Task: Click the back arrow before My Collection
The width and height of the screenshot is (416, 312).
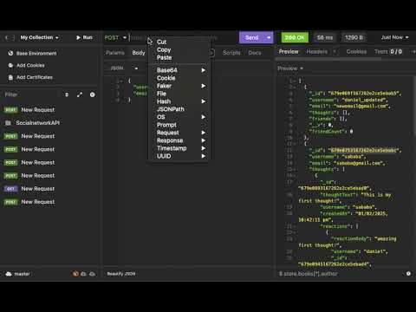Action: (6, 37)
